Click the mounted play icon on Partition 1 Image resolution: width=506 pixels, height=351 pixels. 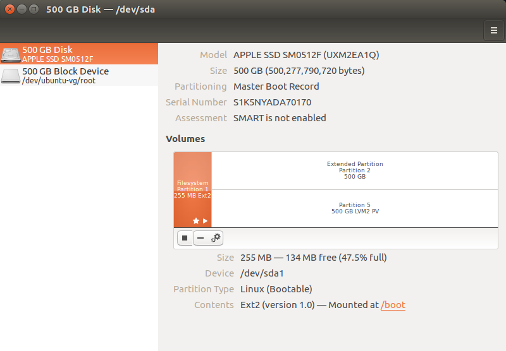(x=205, y=221)
